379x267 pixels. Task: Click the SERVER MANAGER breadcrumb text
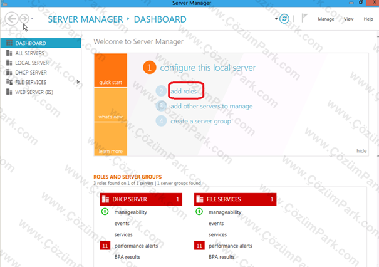click(x=85, y=19)
